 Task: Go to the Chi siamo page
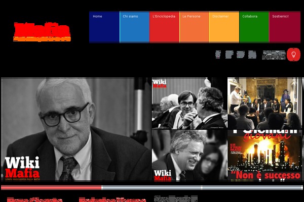point(135,27)
